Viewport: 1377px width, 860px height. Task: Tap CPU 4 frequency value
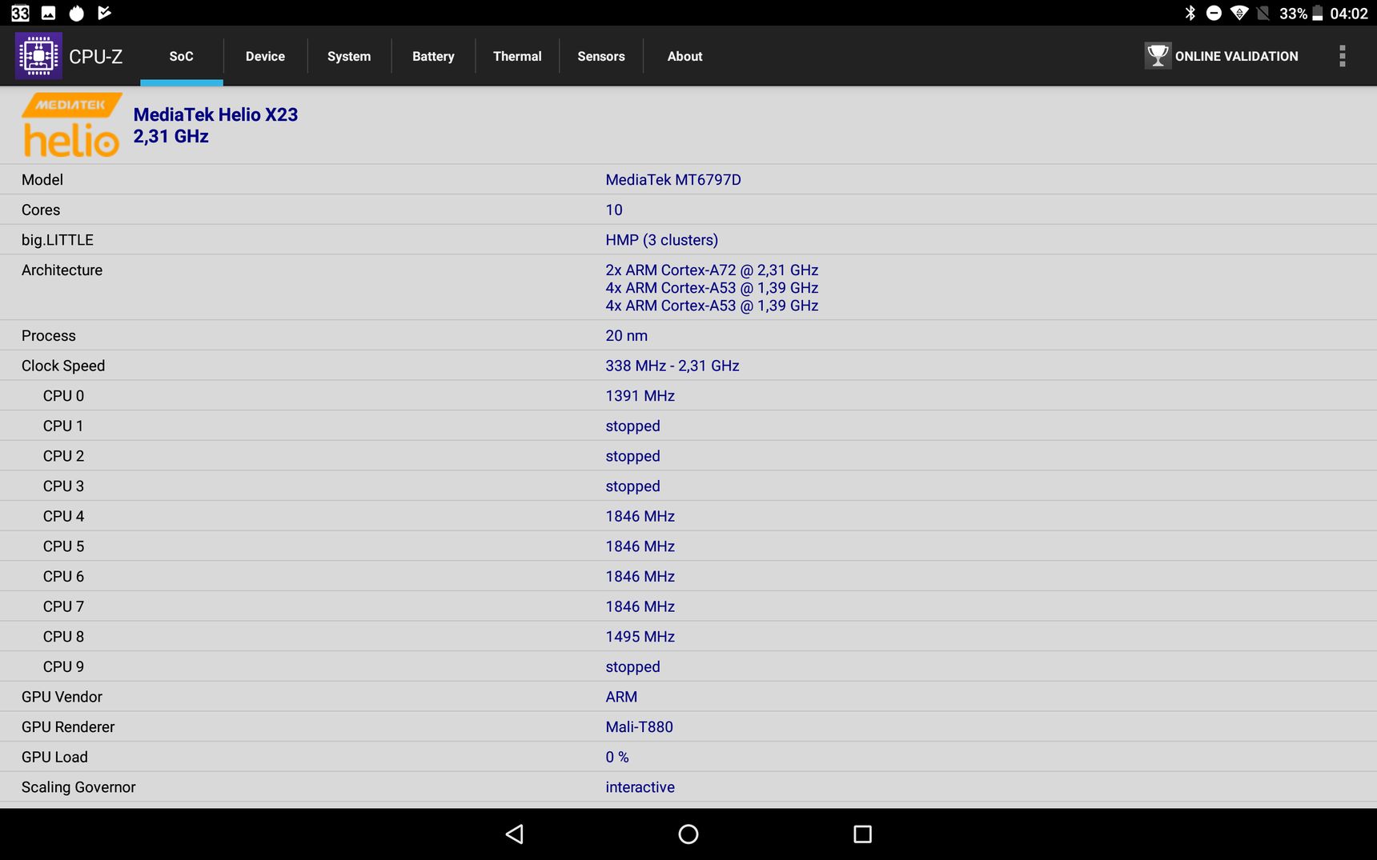click(x=640, y=517)
